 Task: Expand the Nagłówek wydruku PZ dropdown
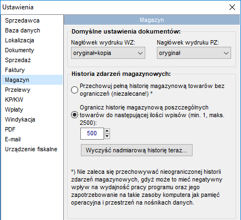point(194,53)
